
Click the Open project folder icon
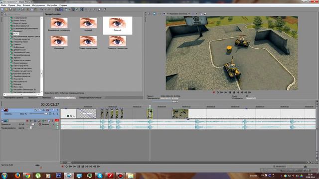(6, 9)
